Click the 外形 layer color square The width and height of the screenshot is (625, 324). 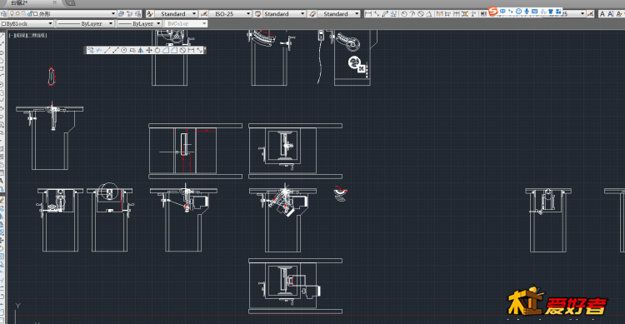[36, 14]
